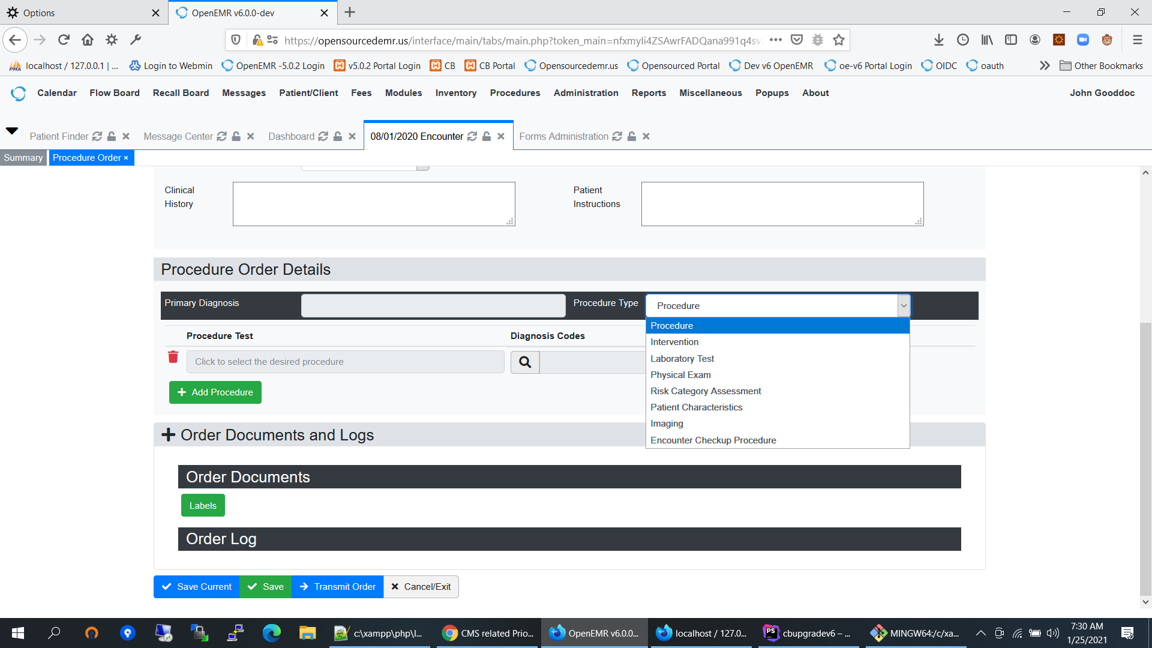
Task: Click the Transmit Order button
Action: coord(337,586)
